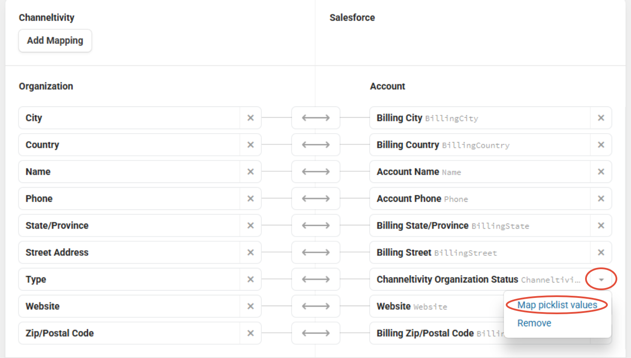
Task: Remove the Zip/Postal Code field X icon
Action: pyautogui.click(x=251, y=333)
